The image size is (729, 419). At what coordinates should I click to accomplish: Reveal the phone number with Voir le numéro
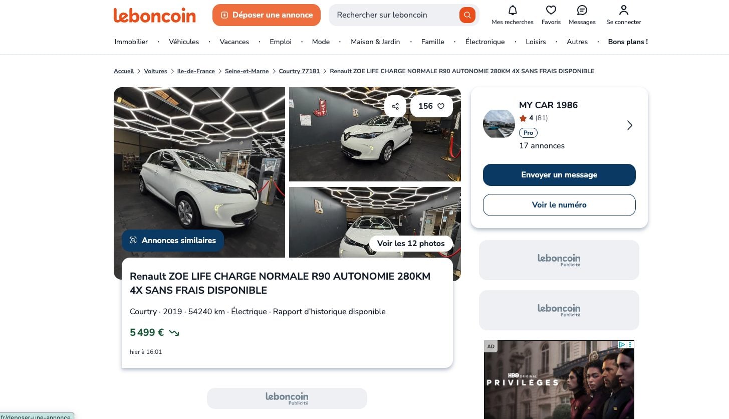(x=559, y=204)
